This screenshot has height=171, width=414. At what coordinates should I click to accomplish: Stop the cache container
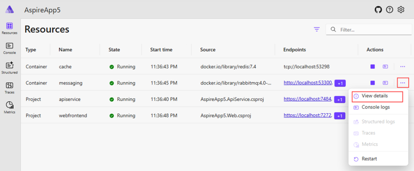click(372, 67)
